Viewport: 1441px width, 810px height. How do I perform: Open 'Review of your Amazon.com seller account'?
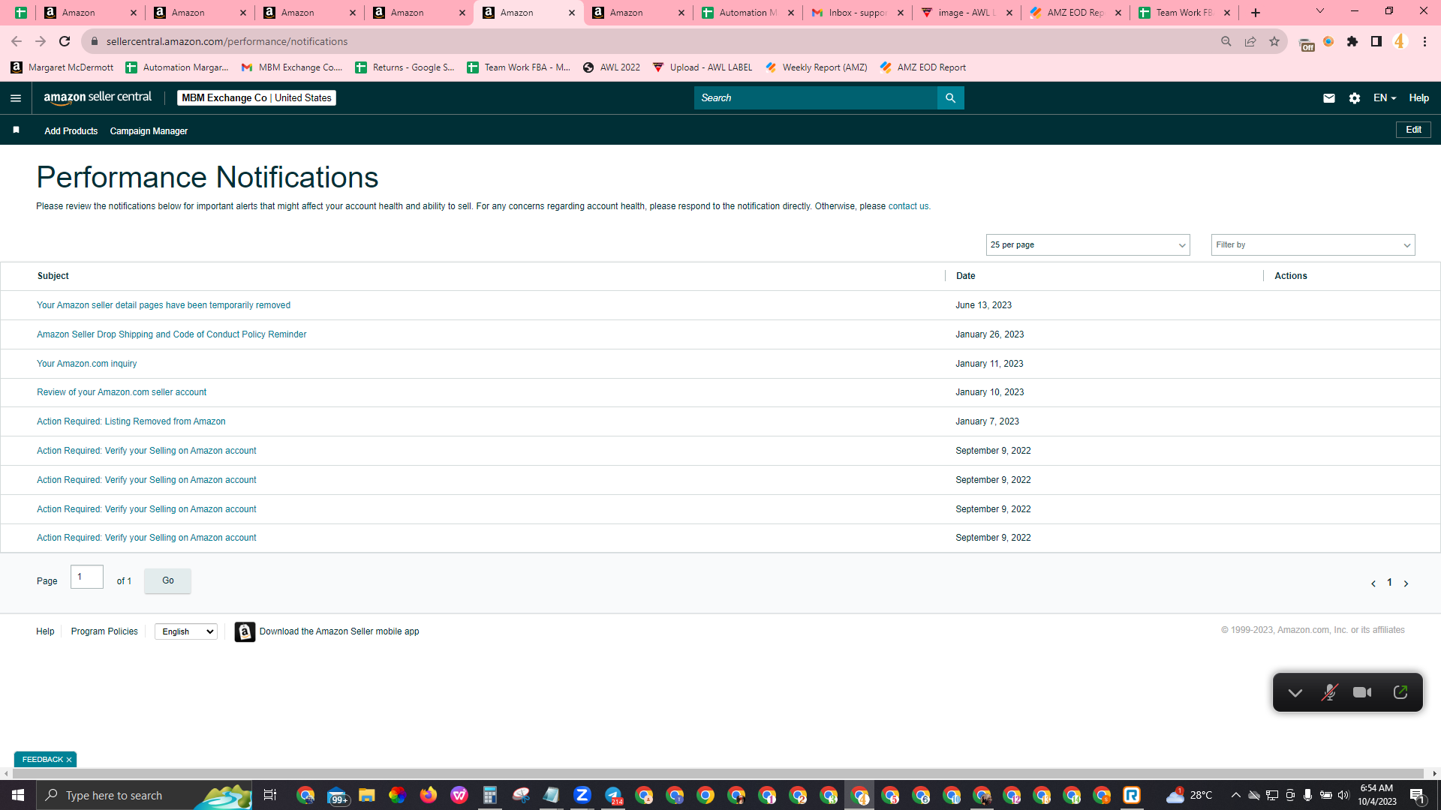point(122,392)
